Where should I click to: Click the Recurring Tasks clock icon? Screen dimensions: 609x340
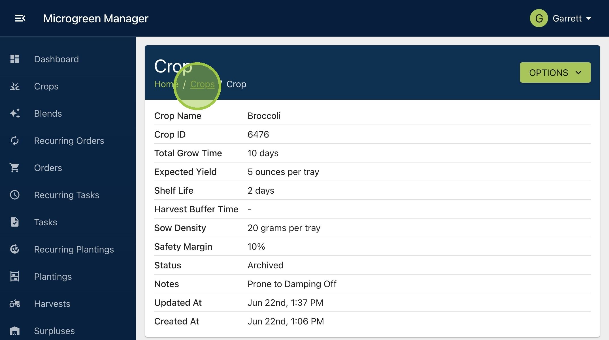click(15, 195)
